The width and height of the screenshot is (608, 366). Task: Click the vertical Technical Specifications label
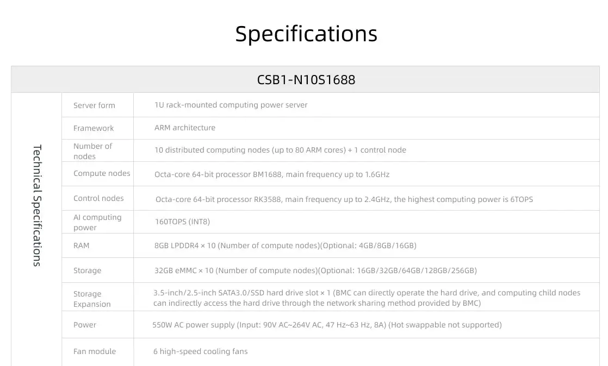pos(37,205)
